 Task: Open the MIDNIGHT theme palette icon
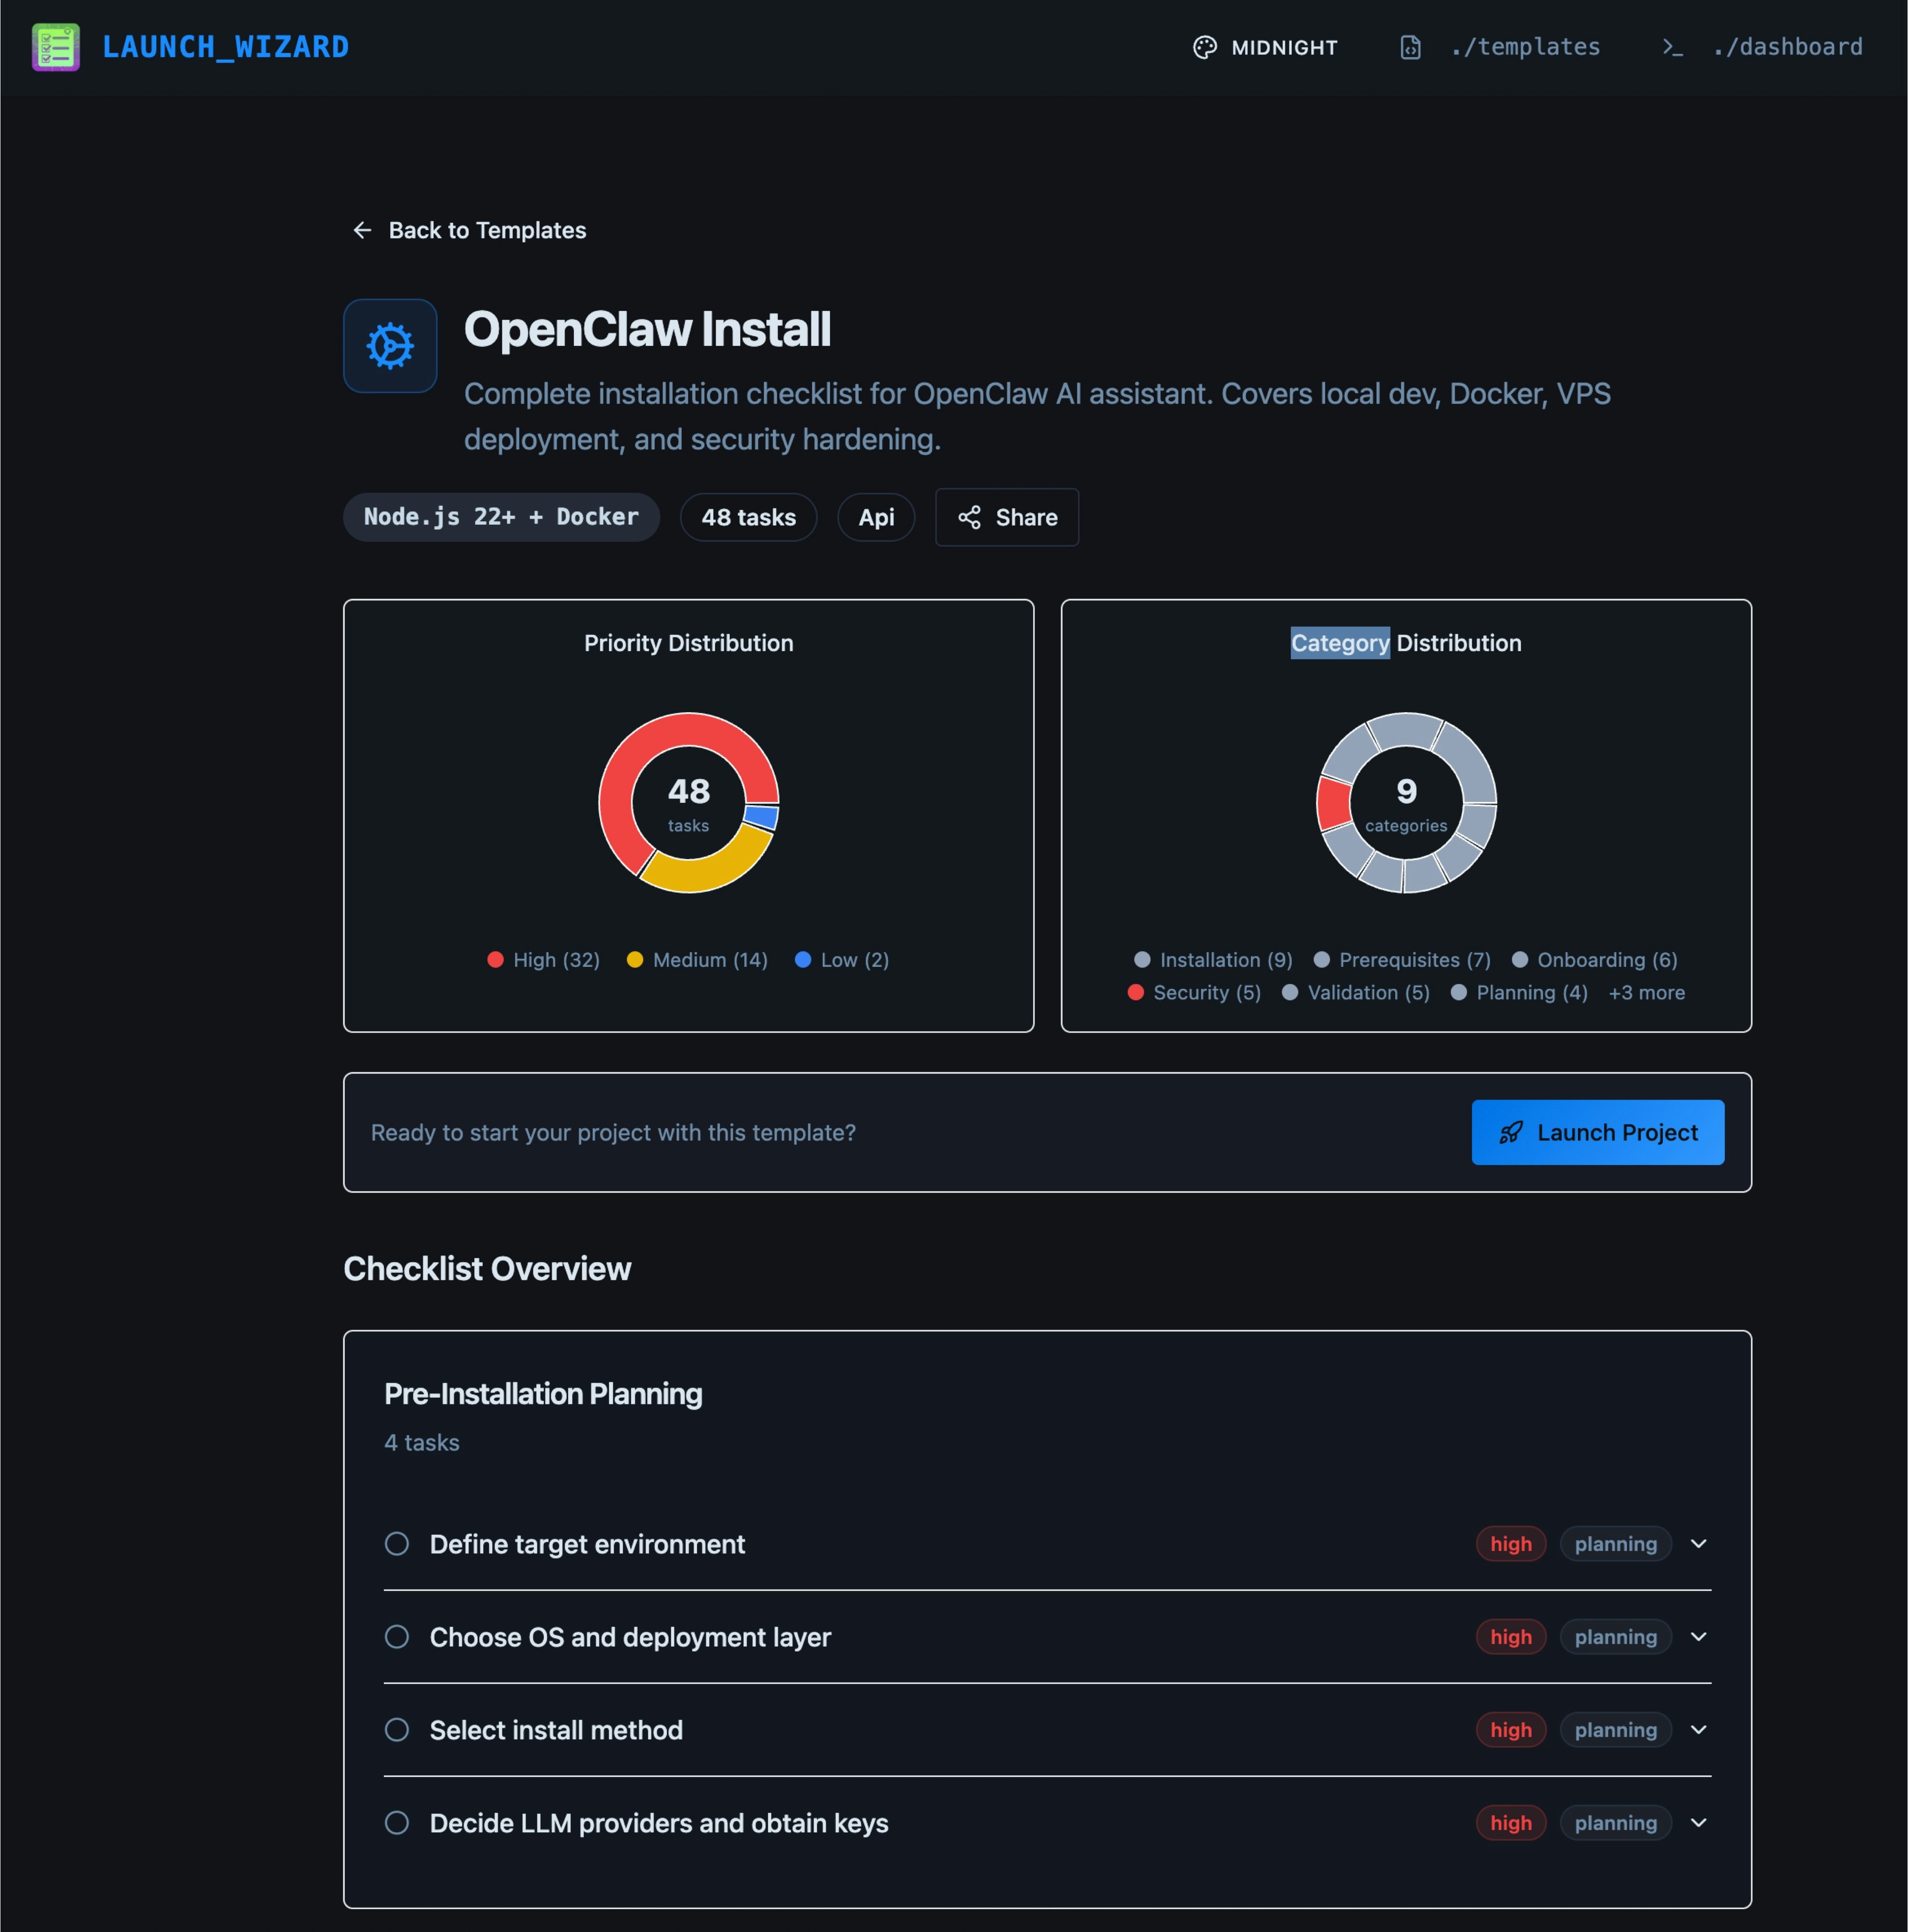pyautogui.click(x=1204, y=47)
